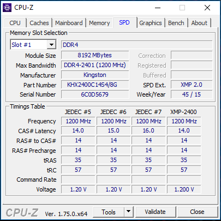Image resolution: width=221 pixels, height=221 pixels.
Task: Click the Max Bandwidth DDR4-2401 field
Action: [95, 65]
